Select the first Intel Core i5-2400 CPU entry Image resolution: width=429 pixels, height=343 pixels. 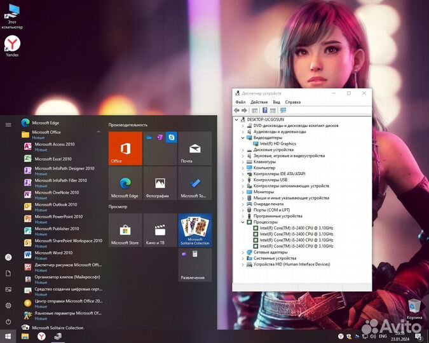[296, 228]
